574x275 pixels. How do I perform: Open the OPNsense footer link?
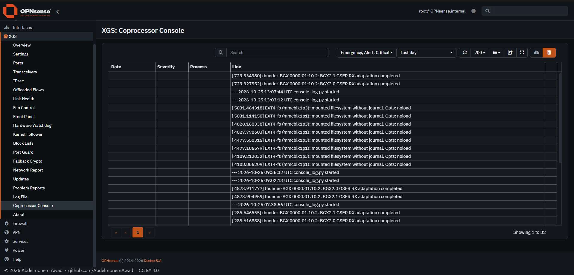pos(110,261)
